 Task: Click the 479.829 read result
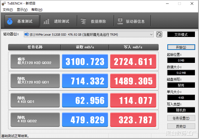click(85, 120)
